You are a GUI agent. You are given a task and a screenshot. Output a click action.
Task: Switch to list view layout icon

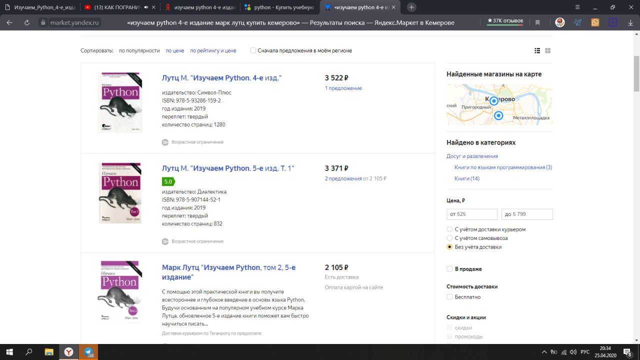tap(537, 50)
